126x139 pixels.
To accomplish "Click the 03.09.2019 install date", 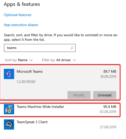I will click(108, 112).
